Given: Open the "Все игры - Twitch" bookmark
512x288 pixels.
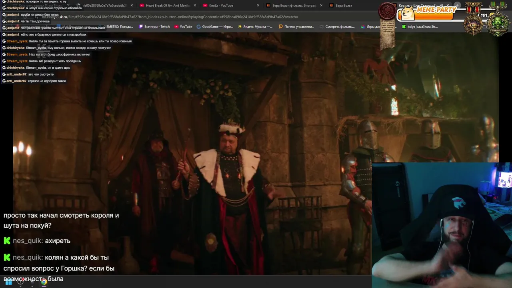Looking at the screenshot, I should 154,27.
